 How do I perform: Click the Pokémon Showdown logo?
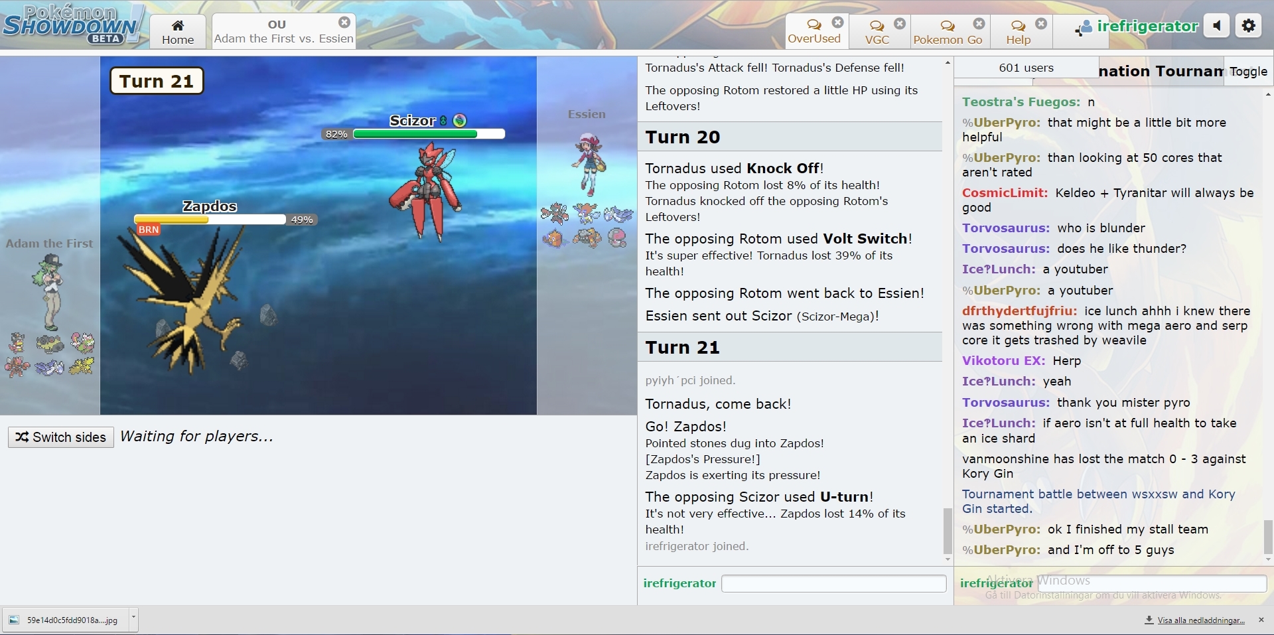tap(72, 25)
